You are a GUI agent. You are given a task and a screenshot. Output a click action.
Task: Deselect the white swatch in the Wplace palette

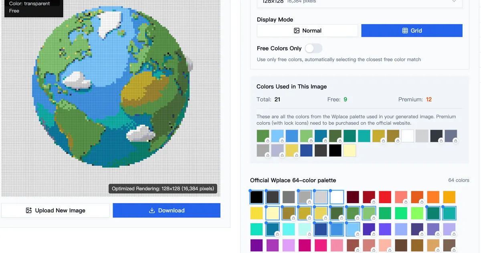tap(337, 197)
